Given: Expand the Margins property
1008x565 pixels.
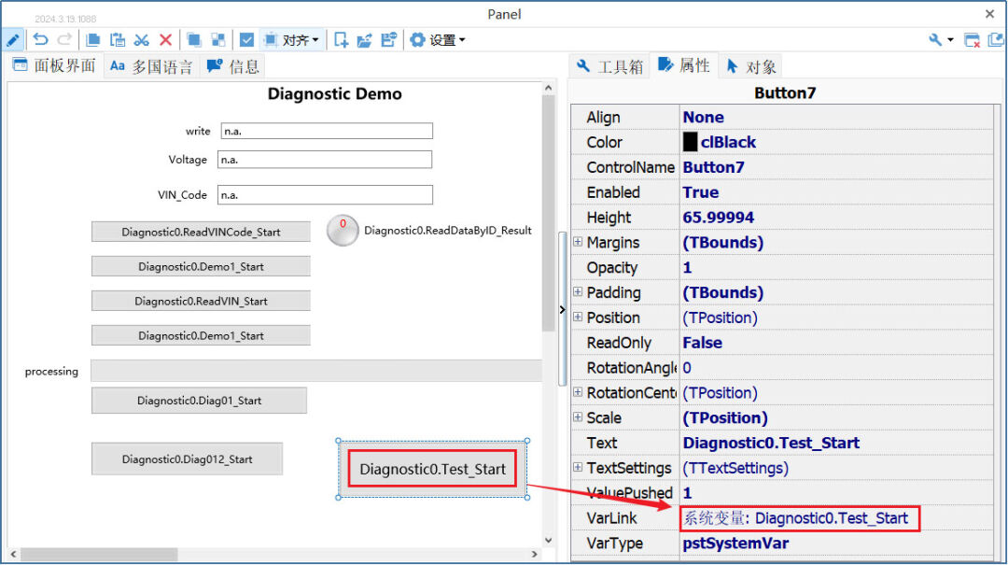Looking at the screenshot, I should pos(578,242).
